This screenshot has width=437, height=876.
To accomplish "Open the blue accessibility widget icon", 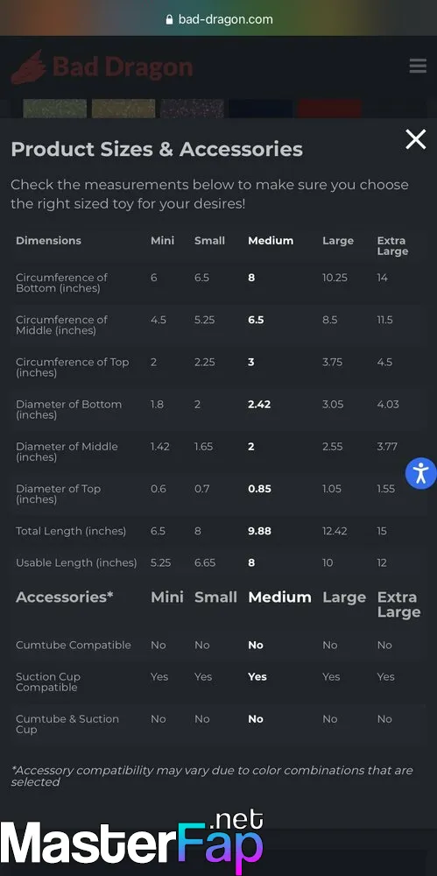I will point(420,473).
